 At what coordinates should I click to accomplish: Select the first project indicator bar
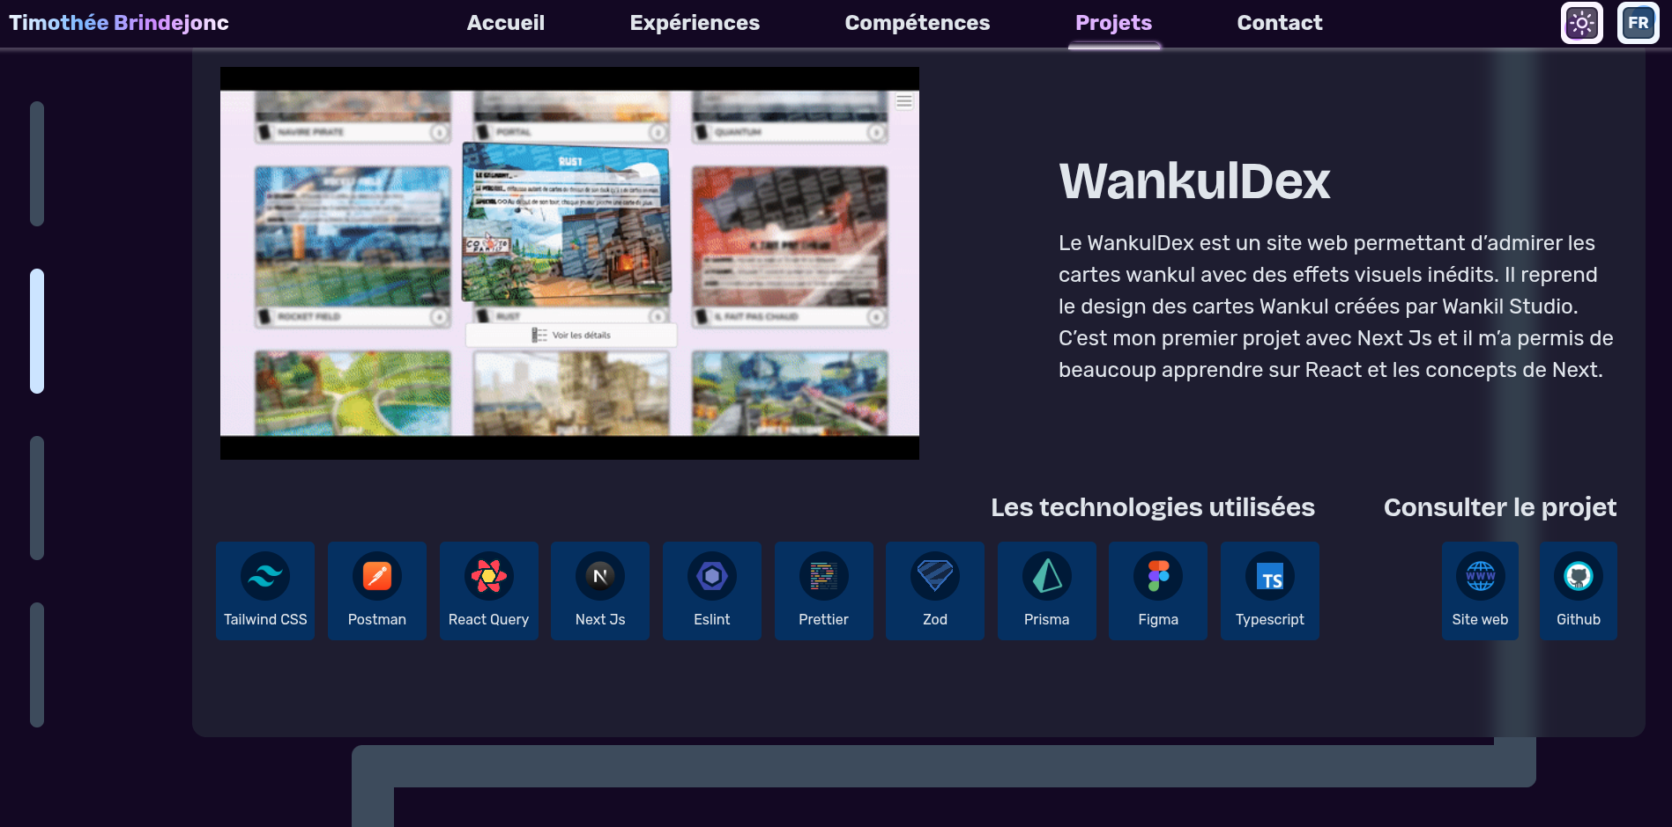pyautogui.click(x=37, y=164)
